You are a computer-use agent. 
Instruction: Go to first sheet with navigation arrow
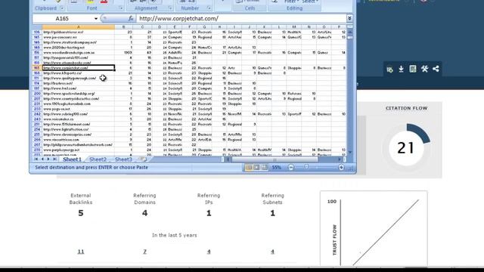point(36,159)
